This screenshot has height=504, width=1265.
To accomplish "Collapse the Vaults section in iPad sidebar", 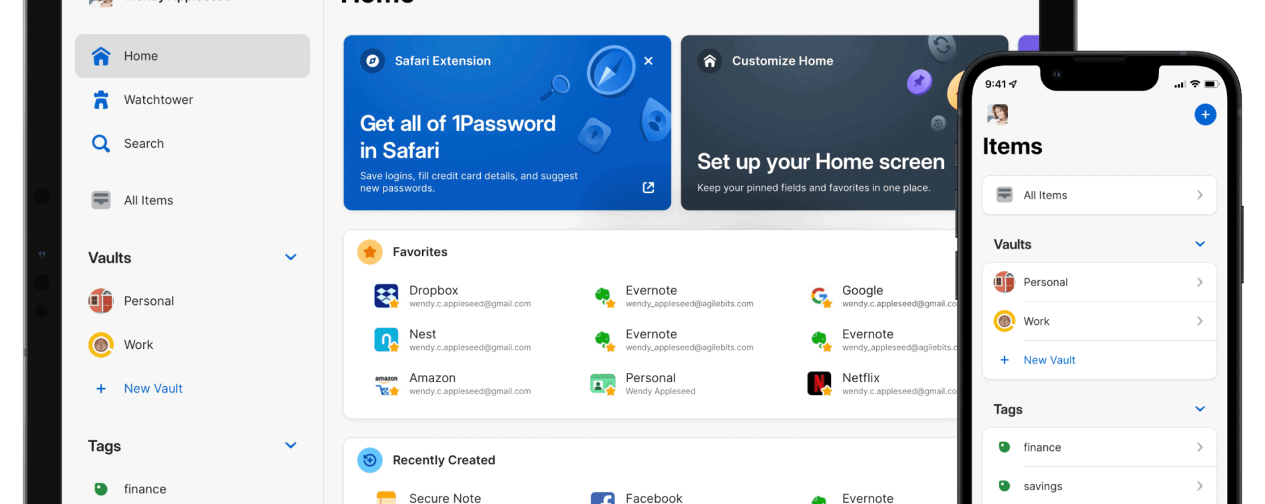I will pos(291,257).
